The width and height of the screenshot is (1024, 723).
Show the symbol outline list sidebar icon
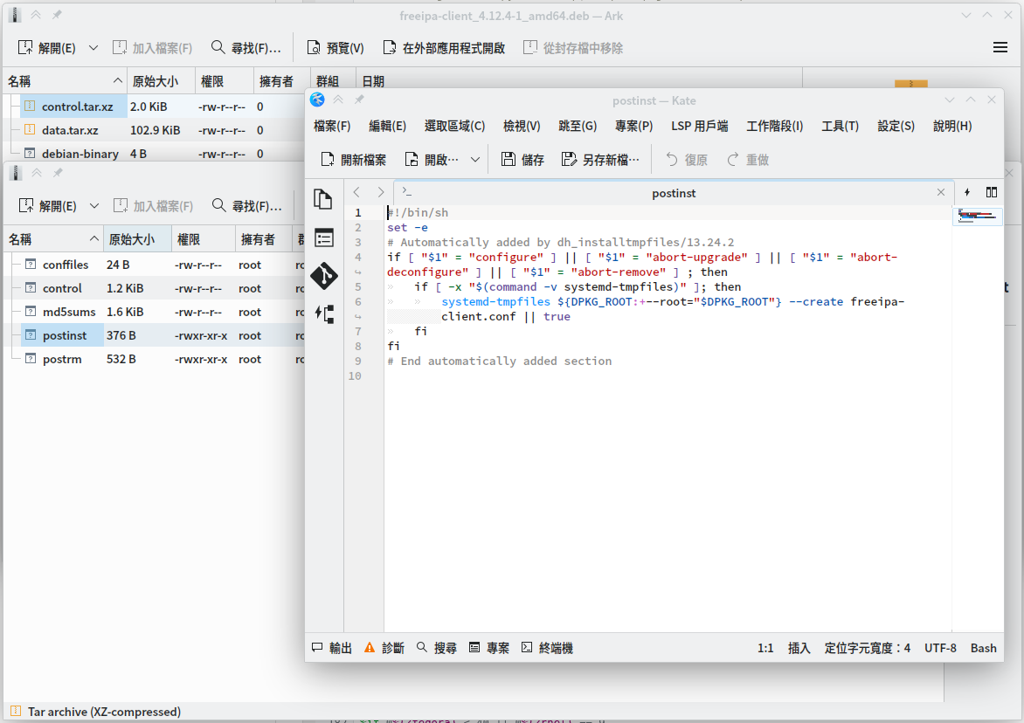324,238
